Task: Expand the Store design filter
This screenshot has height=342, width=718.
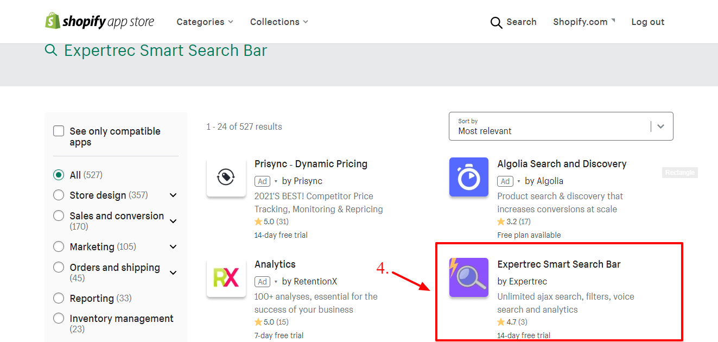Action: [173, 195]
